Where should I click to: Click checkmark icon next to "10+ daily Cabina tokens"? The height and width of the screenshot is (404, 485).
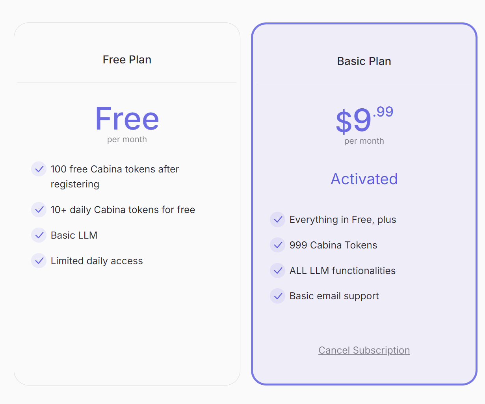39,209
